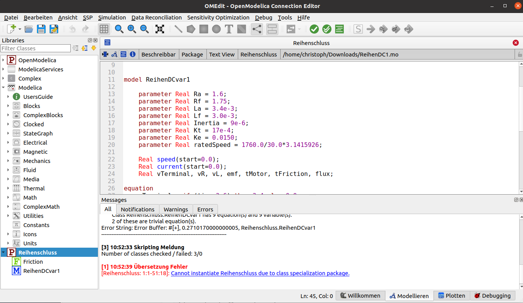Switch to Notifications messages tab
This screenshot has height=303, width=523.
138,210
